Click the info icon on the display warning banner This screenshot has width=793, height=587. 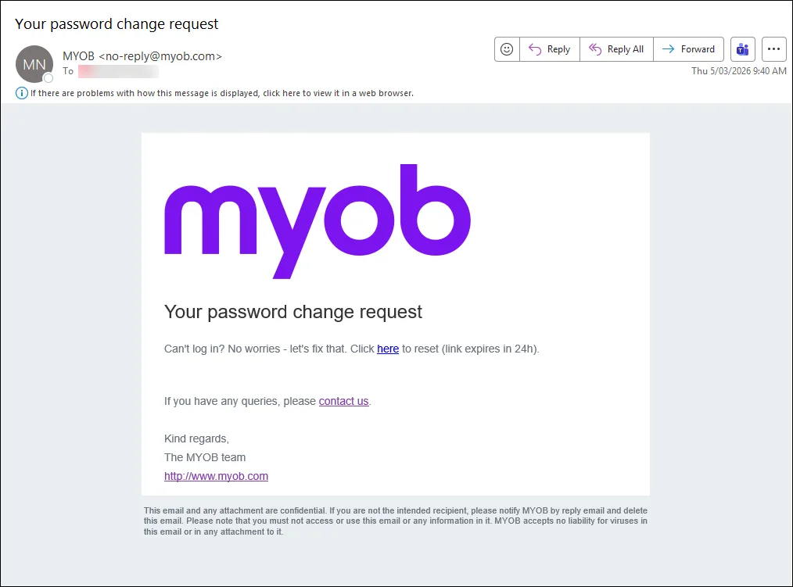click(x=20, y=93)
